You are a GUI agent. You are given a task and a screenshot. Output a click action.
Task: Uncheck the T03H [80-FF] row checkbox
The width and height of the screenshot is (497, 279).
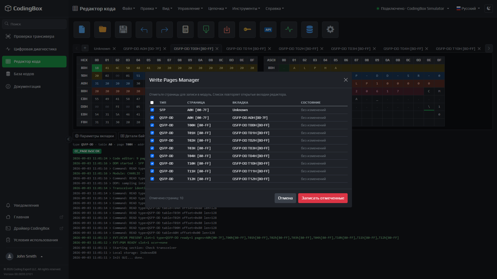tap(152, 148)
